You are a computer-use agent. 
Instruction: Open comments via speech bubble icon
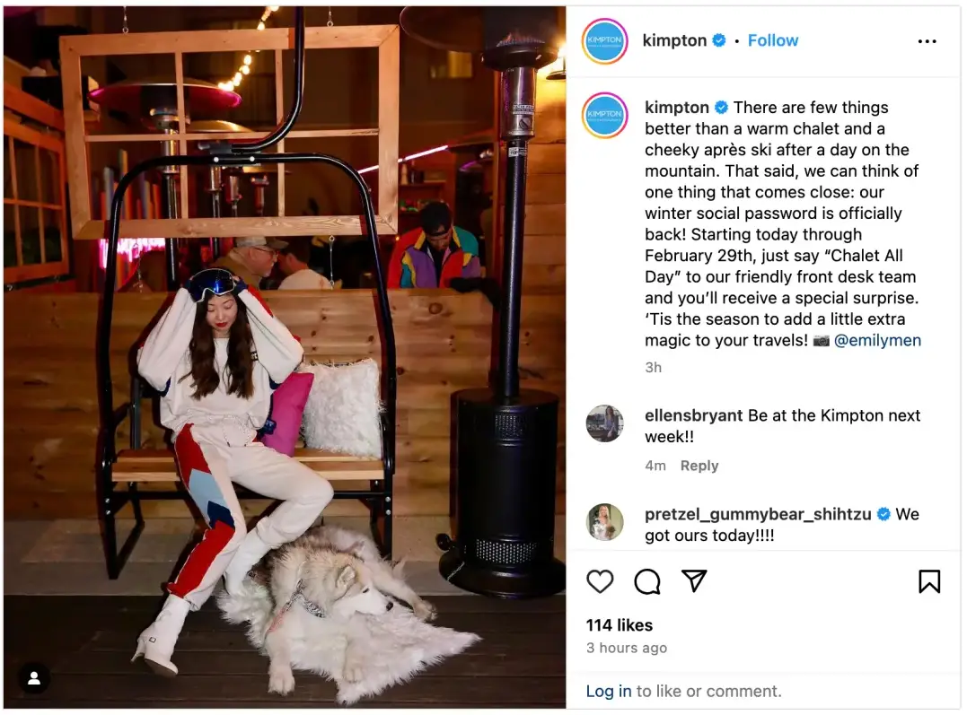[x=647, y=581]
